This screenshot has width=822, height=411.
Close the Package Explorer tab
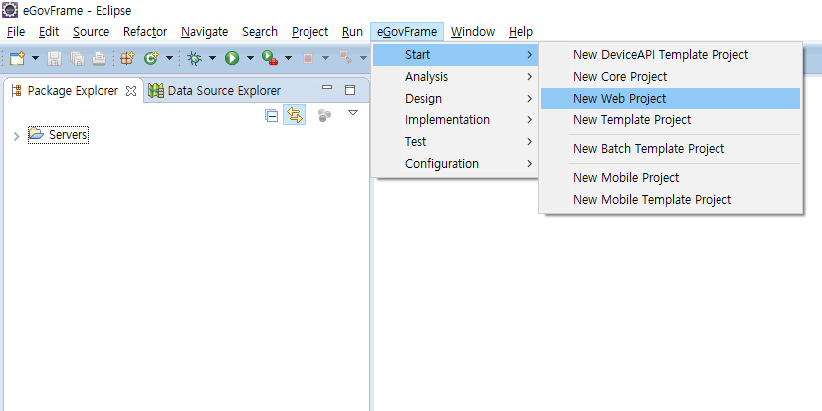[131, 91]
